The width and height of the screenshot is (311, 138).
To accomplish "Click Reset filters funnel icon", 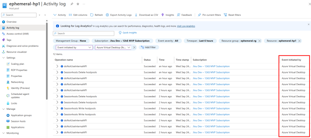I will (225, 15).
